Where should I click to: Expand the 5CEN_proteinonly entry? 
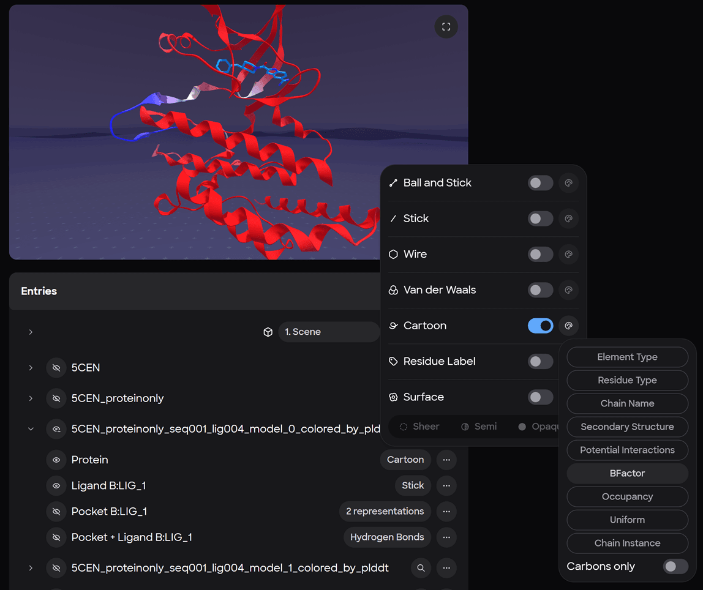click(31, 398)
